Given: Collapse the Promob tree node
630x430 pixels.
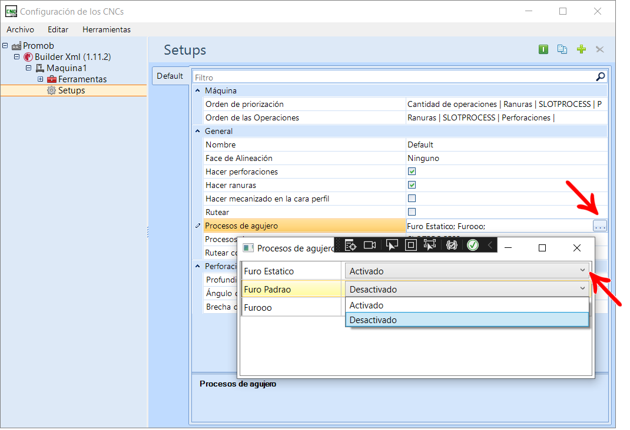Looking at the screenshot, I should click(x=5, y=46).
